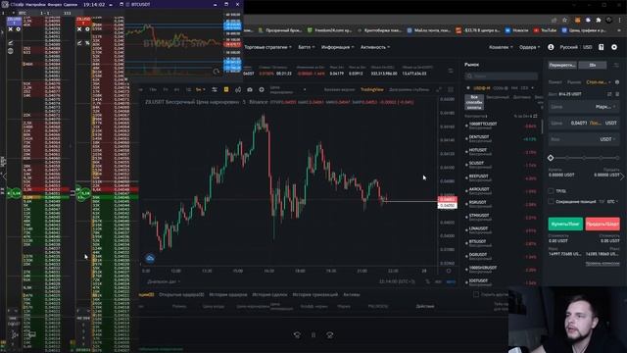The image size is (627, 353).
Task: Open chart settings icon beside the camera
Action: pyautogui.click(x=262, y=89)
